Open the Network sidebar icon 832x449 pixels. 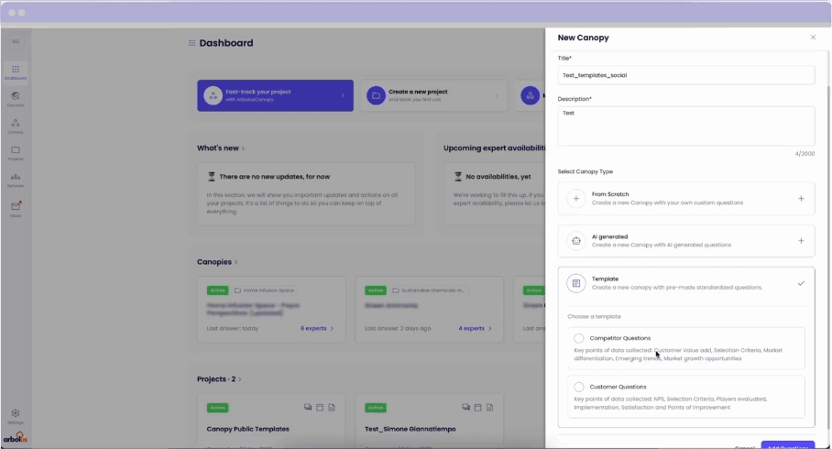[x=16, y=179]
